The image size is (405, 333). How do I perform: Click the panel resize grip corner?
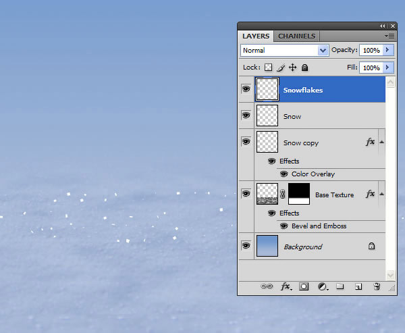(x=392, y=289)
